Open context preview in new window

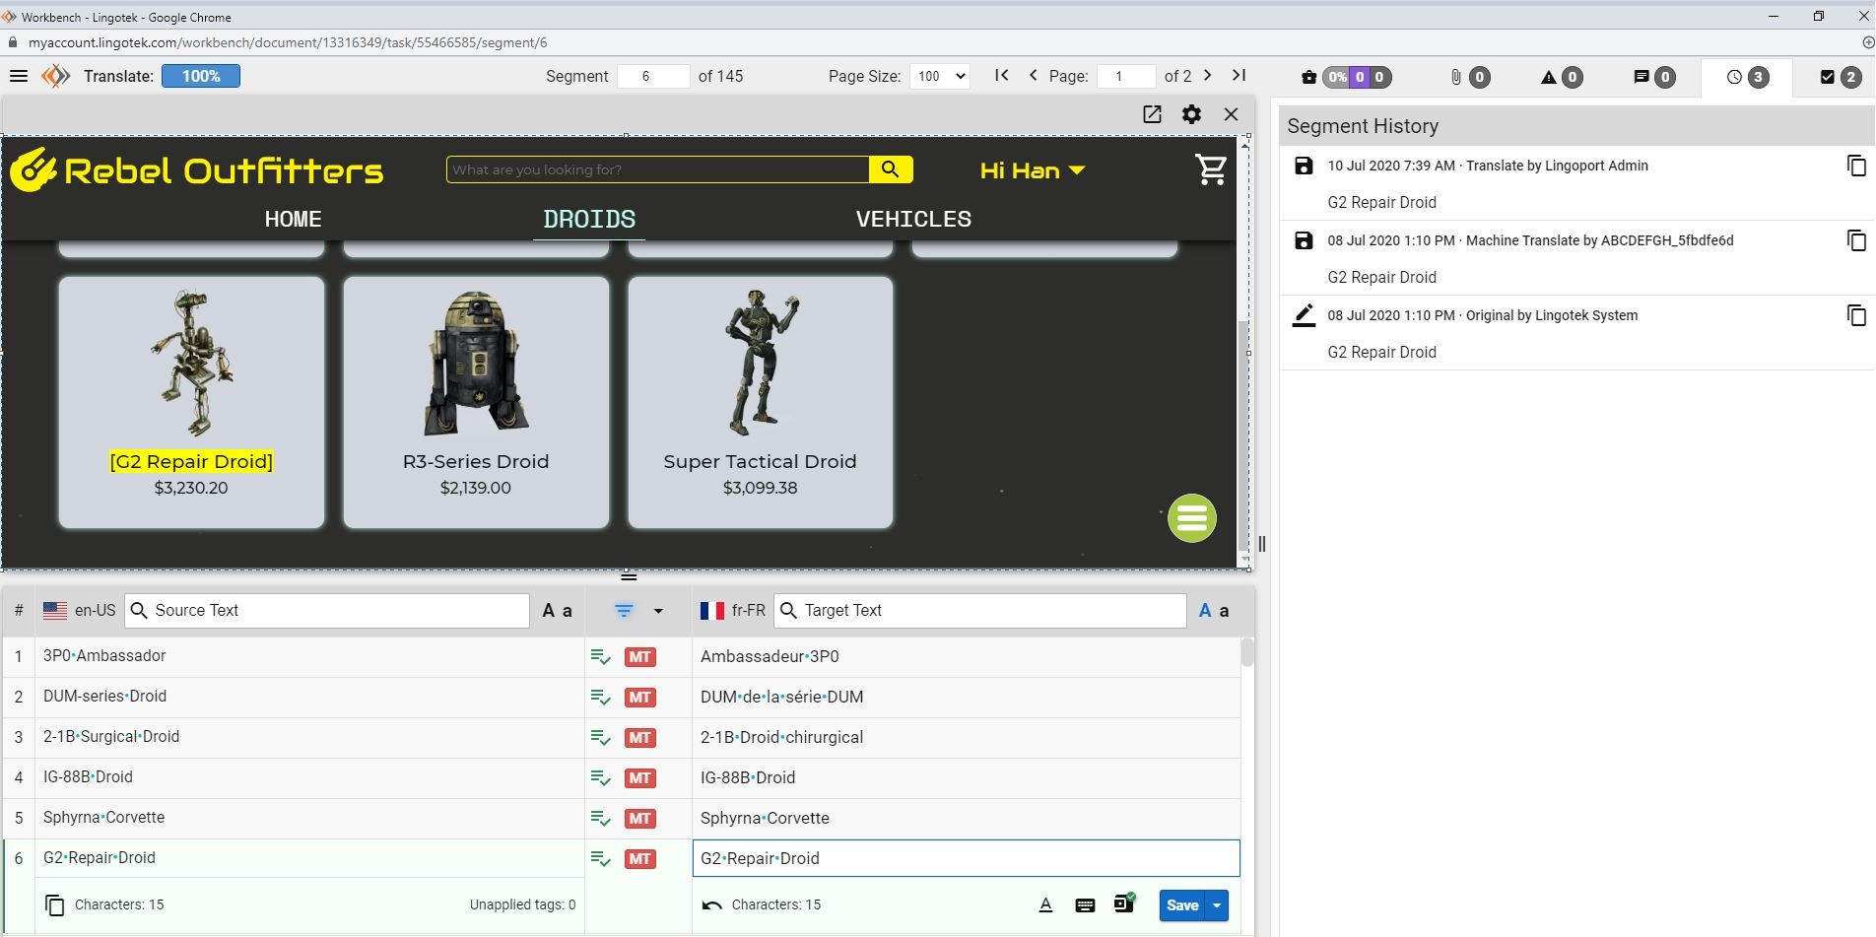pyautogui.click(x=1152, y=114)
